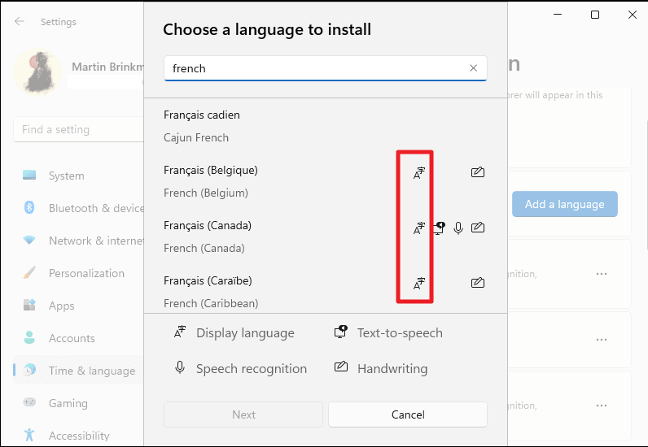Viewport: 648px width, 447px height.
Task: Click the French (Belgium) subtitle
Action: (x=206, y=193)
